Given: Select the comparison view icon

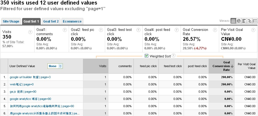Looking at the screenshot, I should coord(249,21).
